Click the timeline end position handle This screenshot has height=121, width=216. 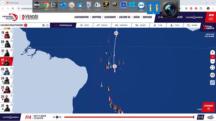(194, 117)
